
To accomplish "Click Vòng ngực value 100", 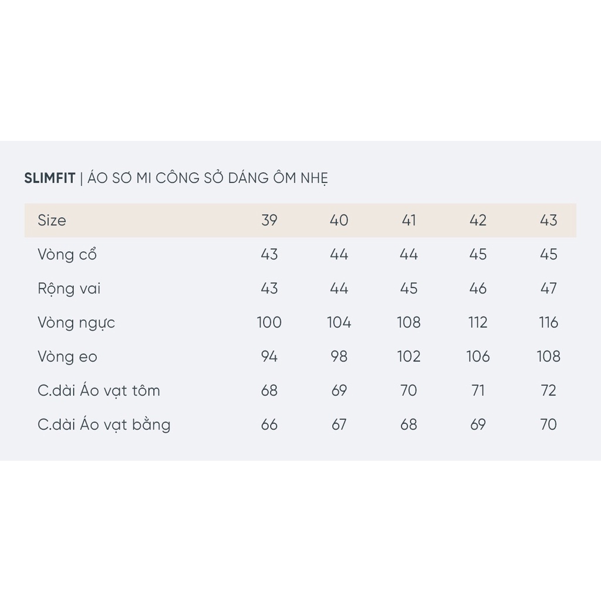I will [x=269, y=323].
